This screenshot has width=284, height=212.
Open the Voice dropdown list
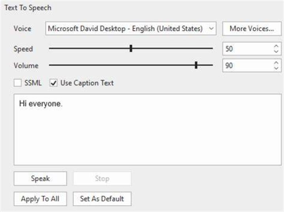pyautogui.click(x=131, y=29)
